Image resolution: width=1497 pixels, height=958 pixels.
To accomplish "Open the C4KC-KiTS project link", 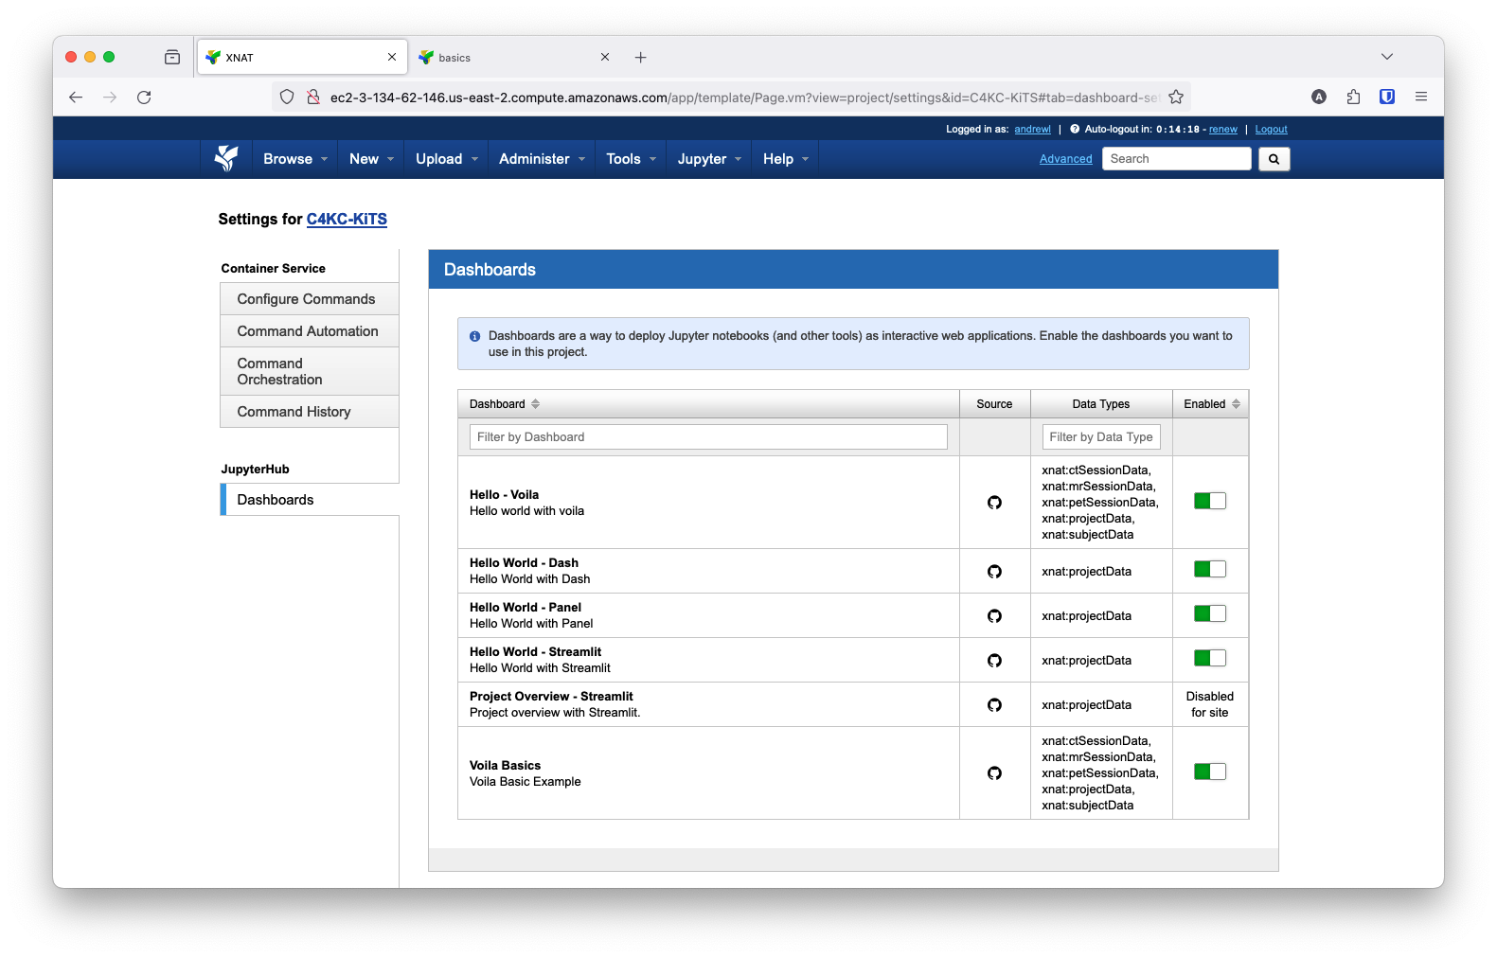I will [347, 219].
